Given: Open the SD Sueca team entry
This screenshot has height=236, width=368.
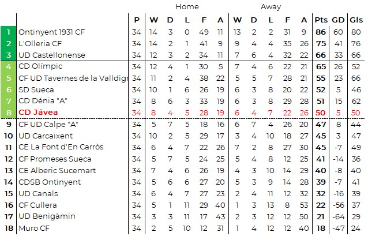Looking at the screenshot, I should (36, 89).
